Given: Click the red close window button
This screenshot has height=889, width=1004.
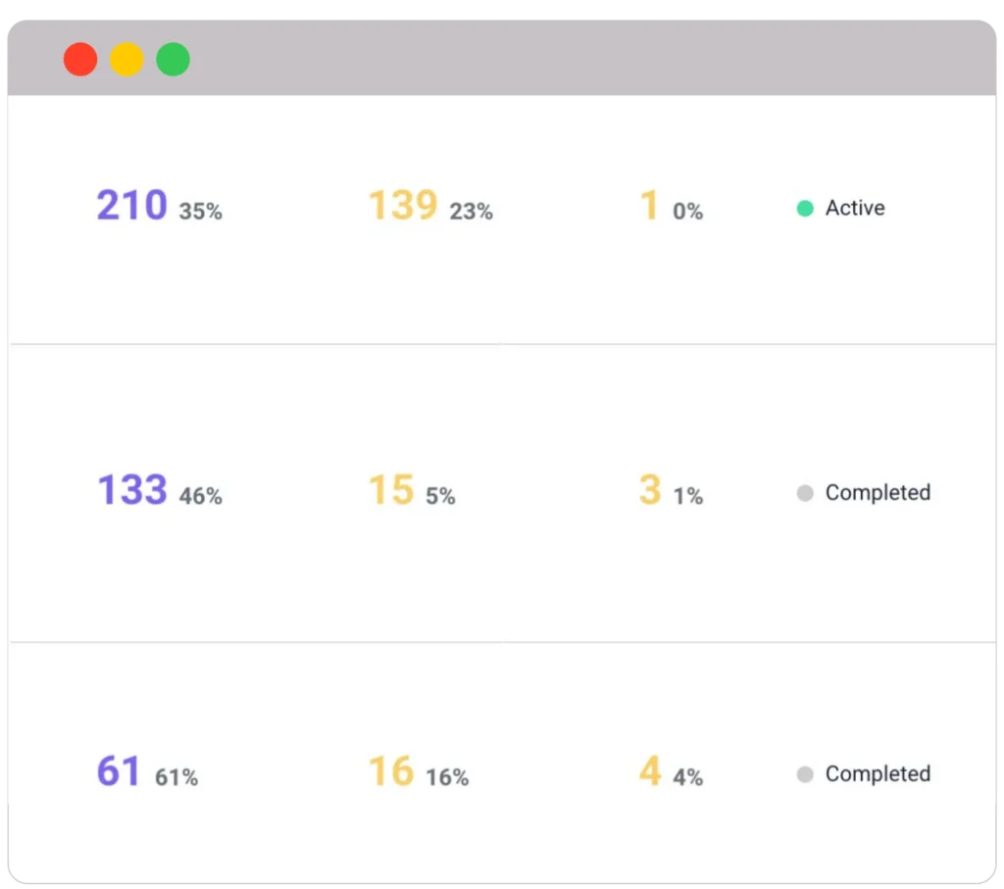Looking at the screenshot, I should coord(80,60).
